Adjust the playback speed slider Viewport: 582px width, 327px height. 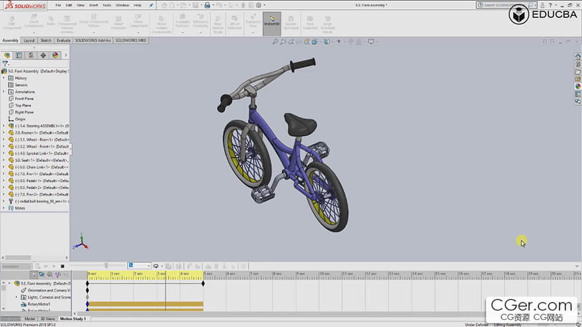tap(106, 266)
